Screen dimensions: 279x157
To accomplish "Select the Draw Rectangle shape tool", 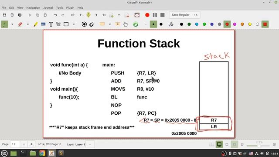I will click(x=66, y=24).
